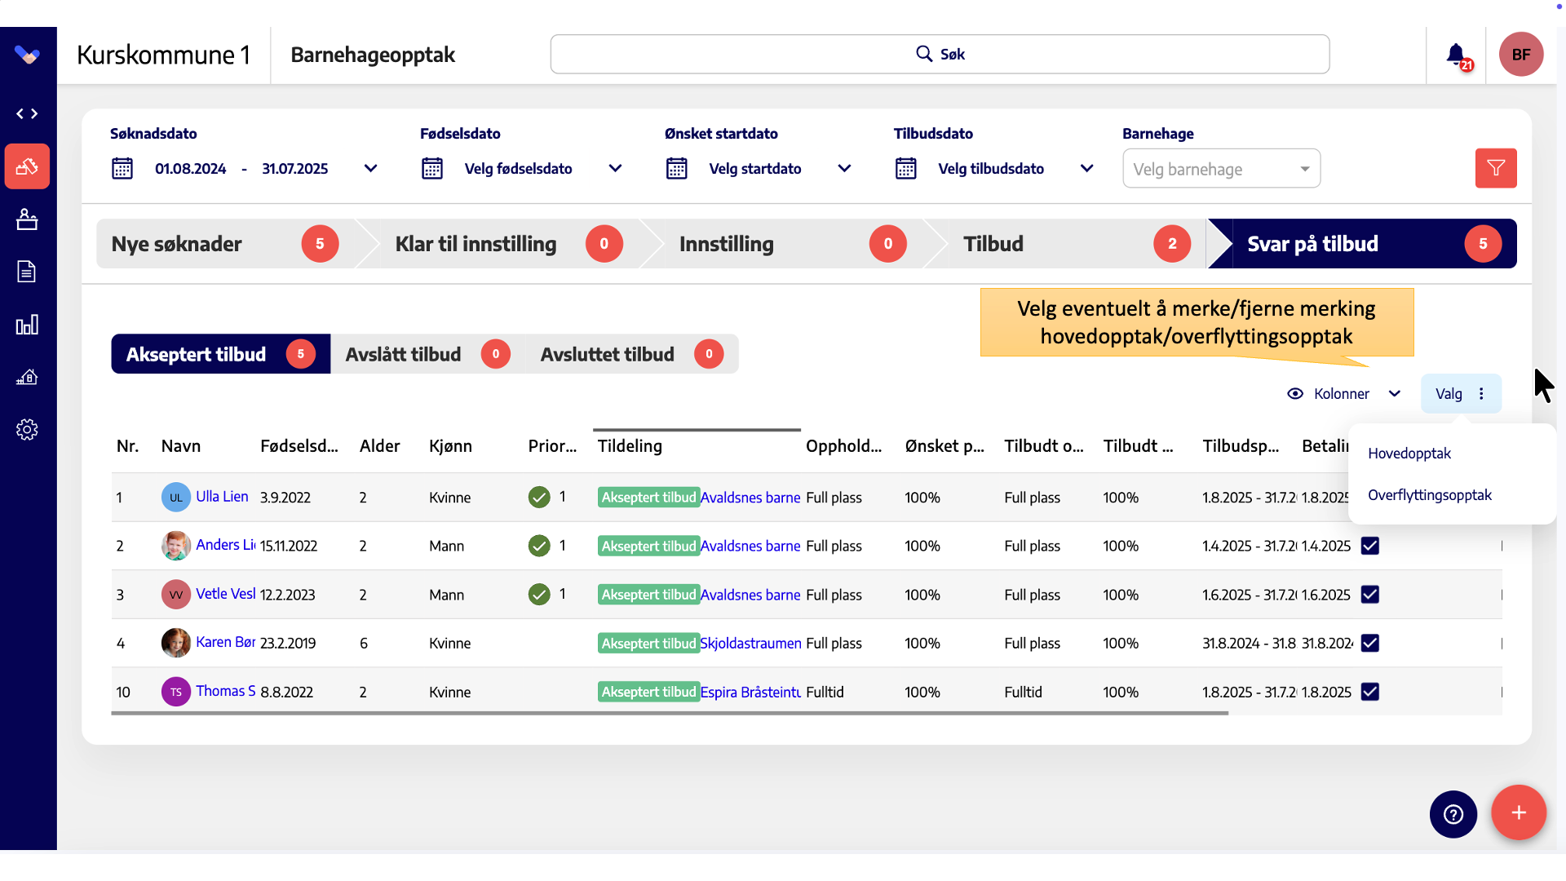This screenshot has height=881, width=1566.
Task: Switch to the Innstilling step
Action: tap(794, 244)
